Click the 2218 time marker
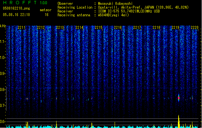 (x=156, y=28)
